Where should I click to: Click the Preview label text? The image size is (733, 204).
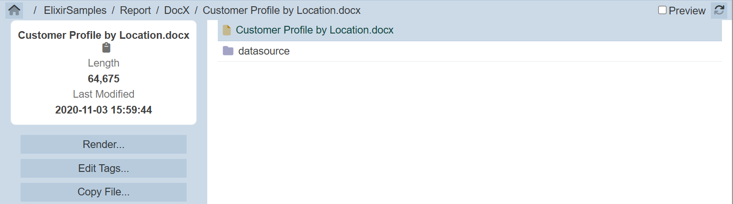pos(687,11)
